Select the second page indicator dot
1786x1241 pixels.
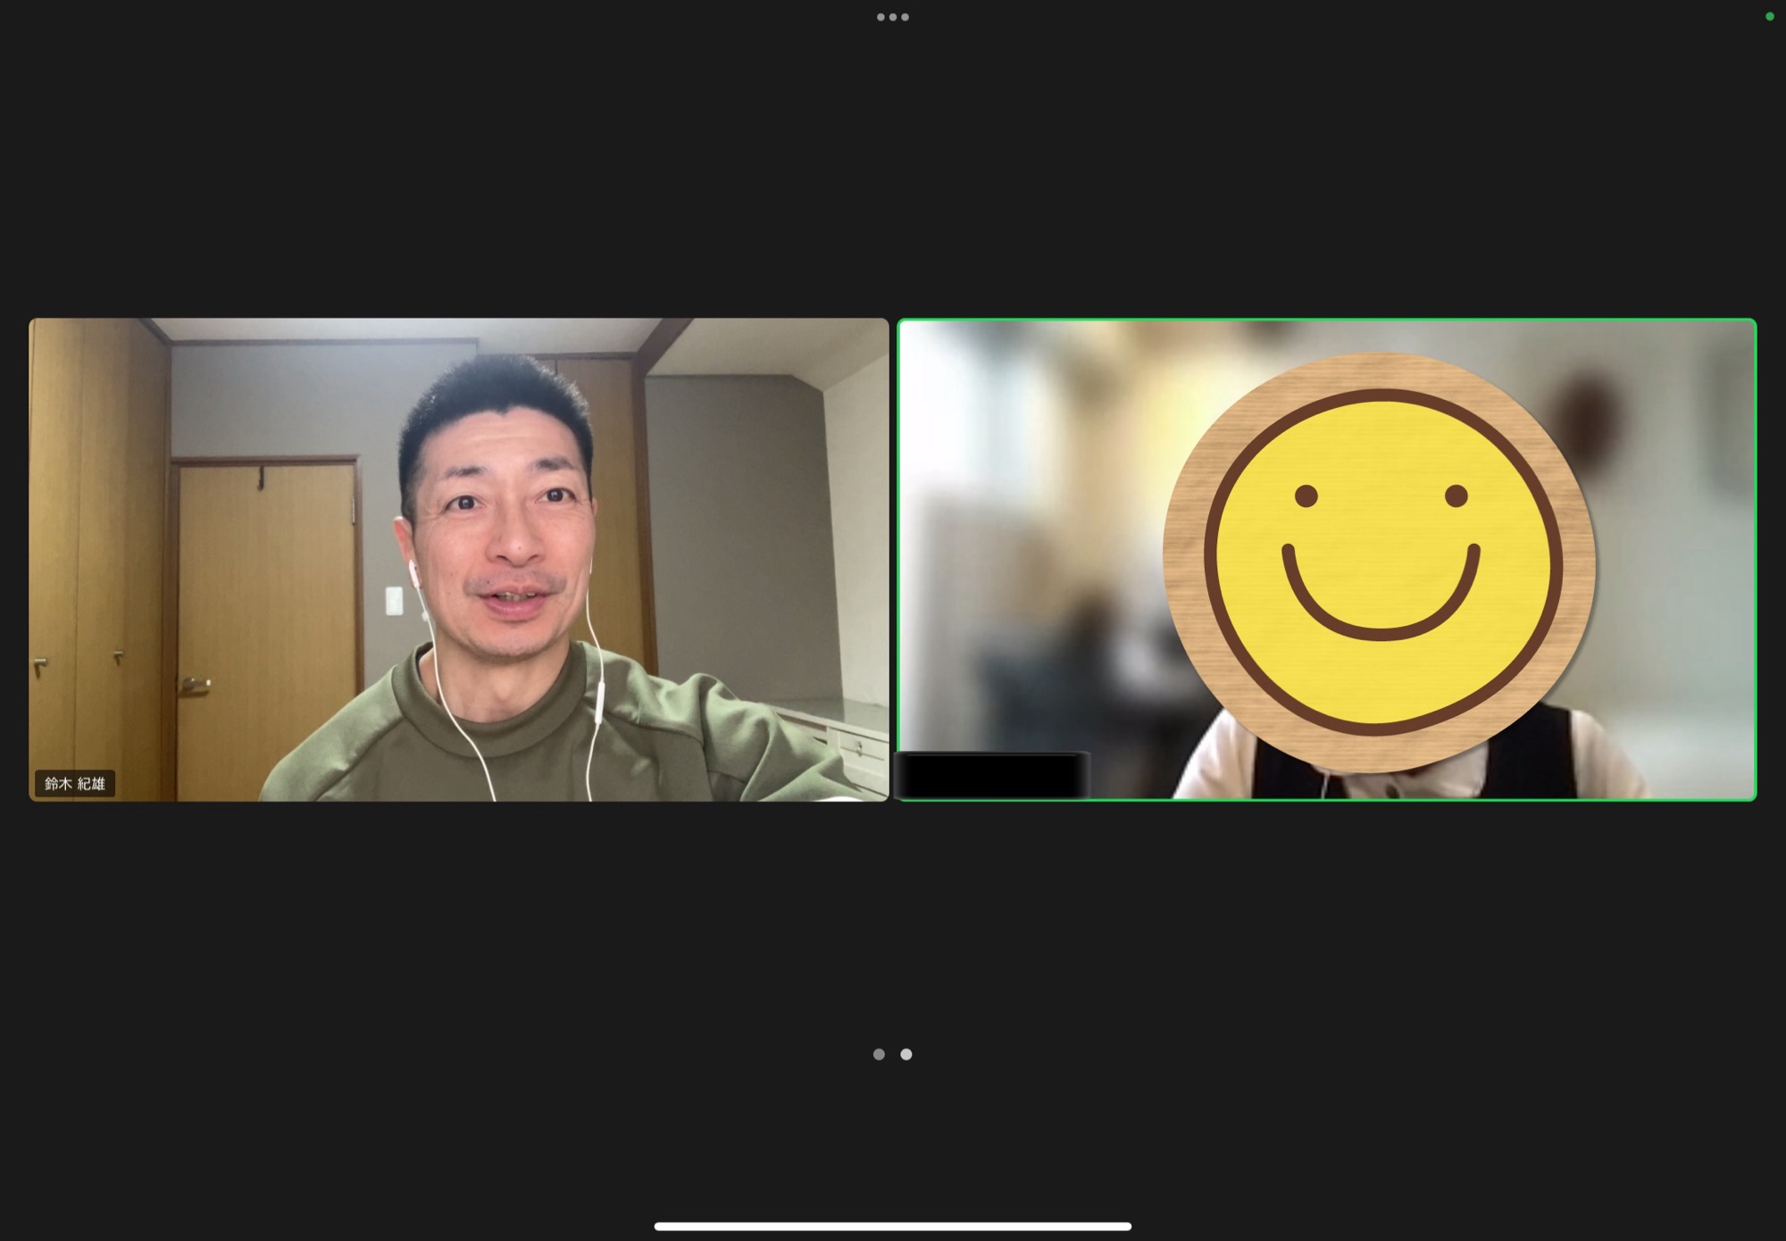coord(906,1054)
